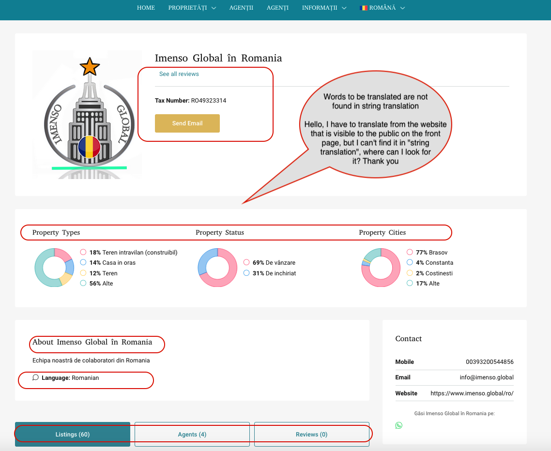Open the Proprietăți menu label

click(x=188, y=8)
